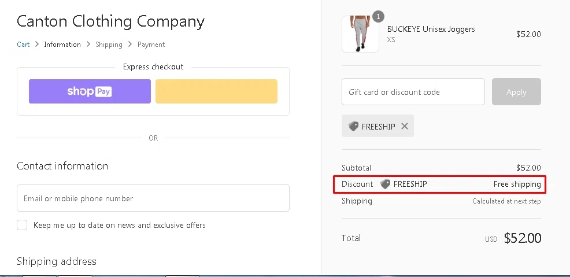Select the Payment breadcrumb step
The height and width of the screenshot is (277, 570).
[151, 45]
